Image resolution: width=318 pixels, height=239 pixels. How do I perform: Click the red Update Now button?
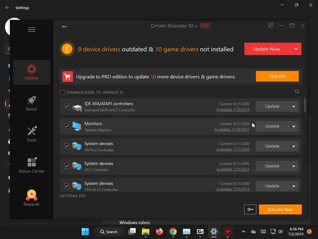pyautogui.click(x=267, y=49)
